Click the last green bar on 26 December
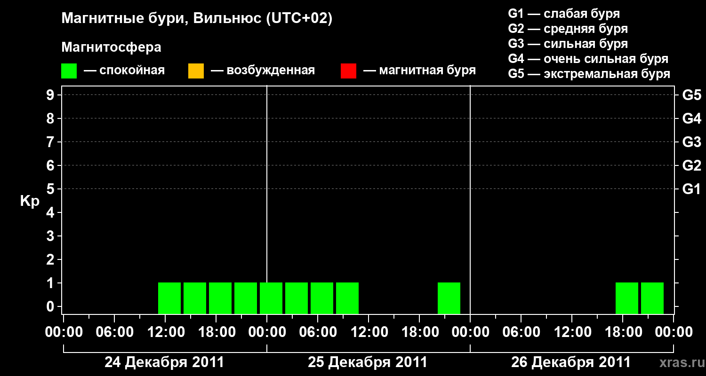 point(652,298)
